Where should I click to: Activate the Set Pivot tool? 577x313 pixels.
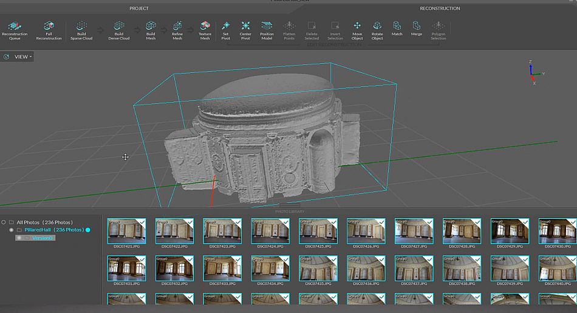tap(225, 30)
